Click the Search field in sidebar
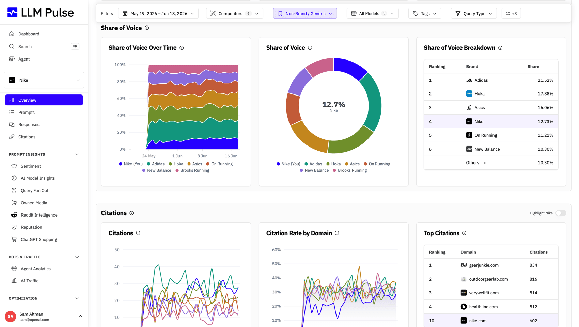Screen dimensions: 579x327 44,46
